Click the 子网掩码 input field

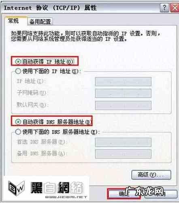123,93
